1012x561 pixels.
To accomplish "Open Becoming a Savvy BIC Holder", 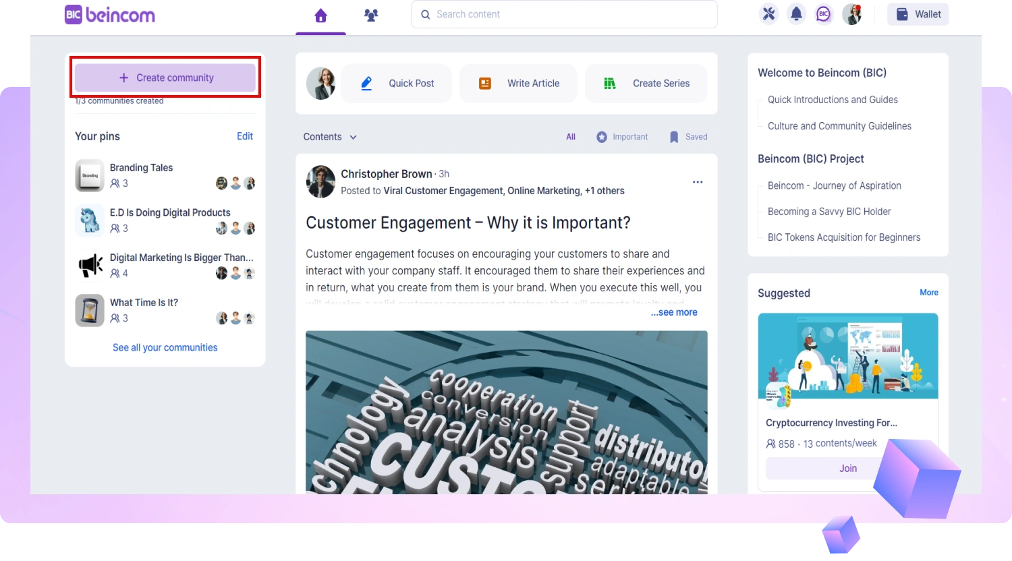I will click(x=829, y=212).
